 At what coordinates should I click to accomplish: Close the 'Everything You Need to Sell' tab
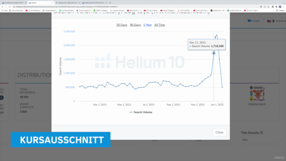(x=26, y=3)
